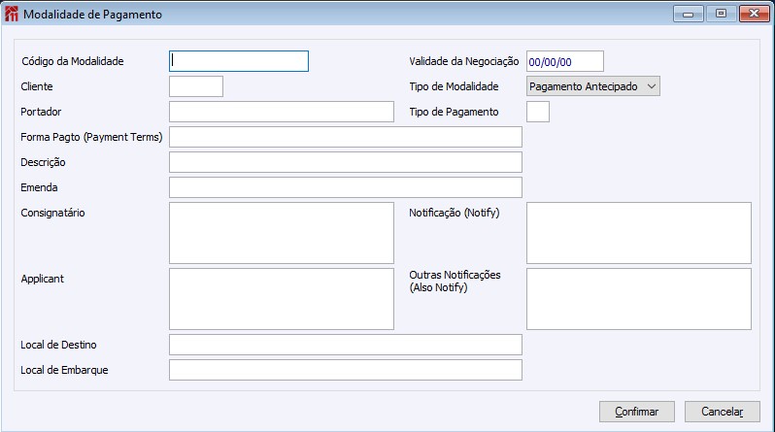Focus the Applicant text area
The width and height of the screenshot is (775, 432).
282,299
